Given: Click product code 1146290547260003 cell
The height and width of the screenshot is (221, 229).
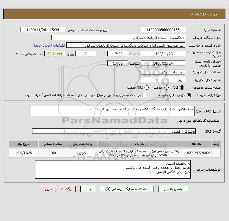Looking at the screenshot, I should (196, 153).
